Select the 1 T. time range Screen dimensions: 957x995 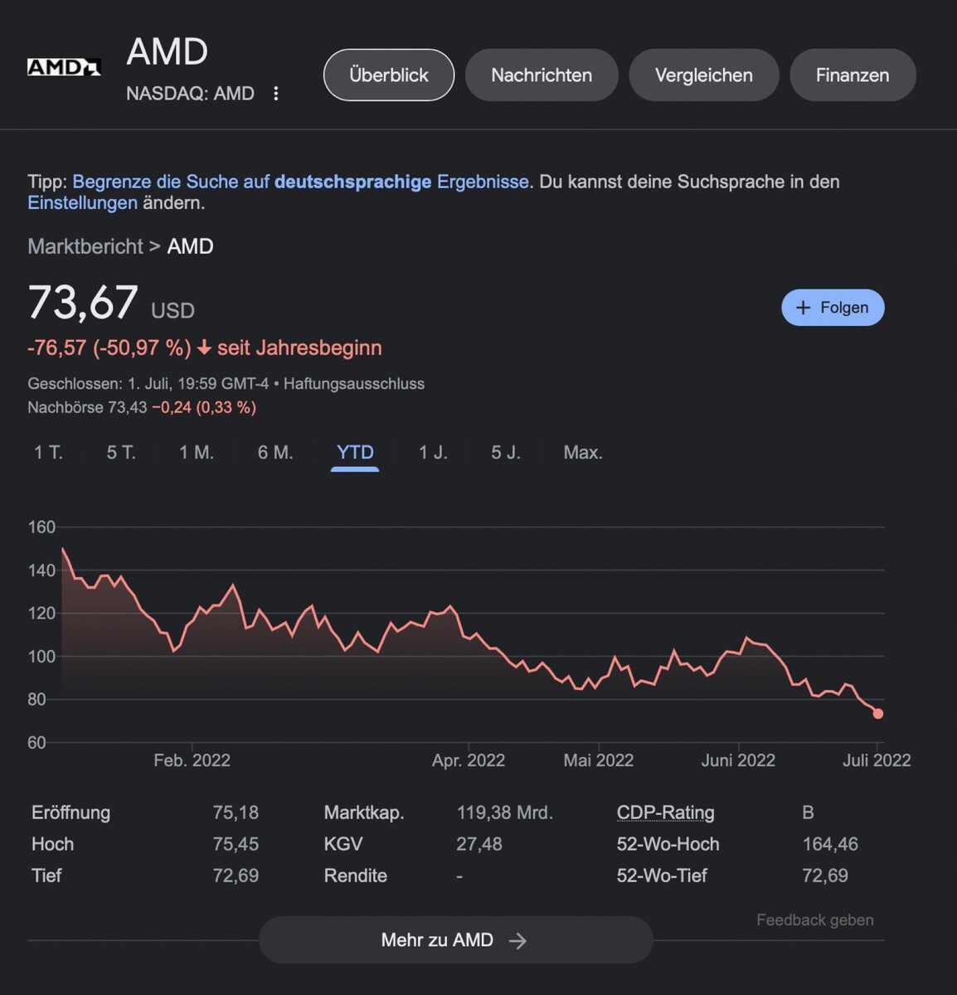pyautogui.click(x=48, y=453)
